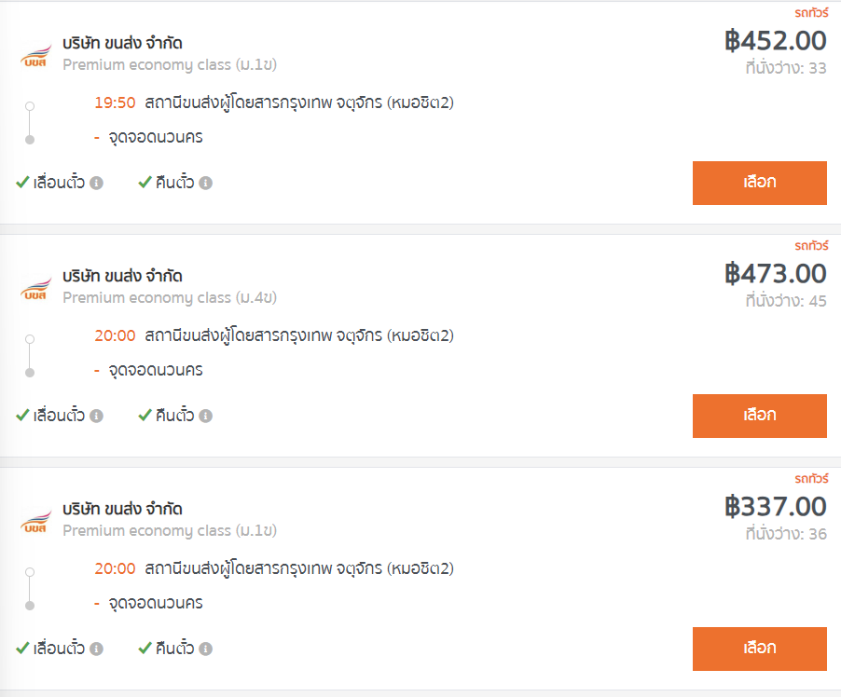
Task: Click the บขส logo on the ฿473 trip
Action: [36, 288]
